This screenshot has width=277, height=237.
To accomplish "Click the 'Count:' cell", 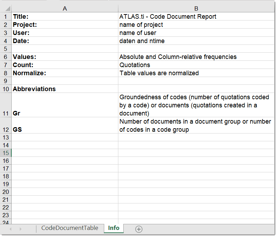I will [x=65, y=65].
